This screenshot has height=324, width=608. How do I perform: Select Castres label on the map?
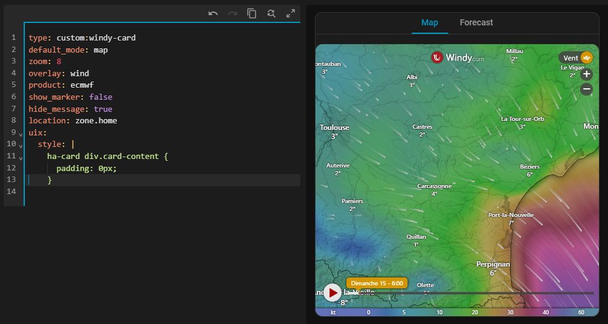tap(422, 126)
